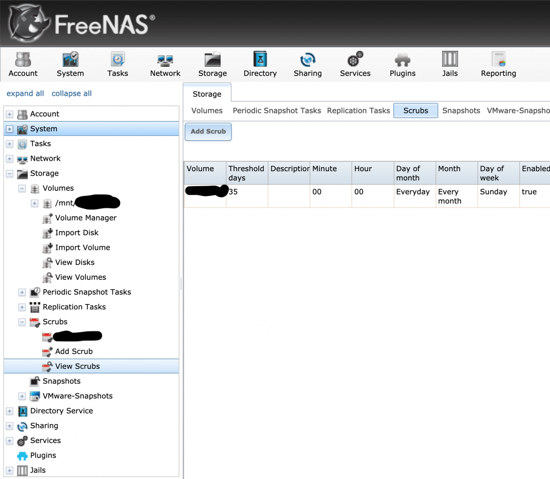
Task: Open the Tasks toolbar icon
Action: click(118, 64)
